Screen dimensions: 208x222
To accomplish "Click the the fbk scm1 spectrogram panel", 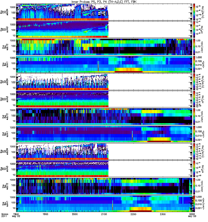I will pos(104,204).
